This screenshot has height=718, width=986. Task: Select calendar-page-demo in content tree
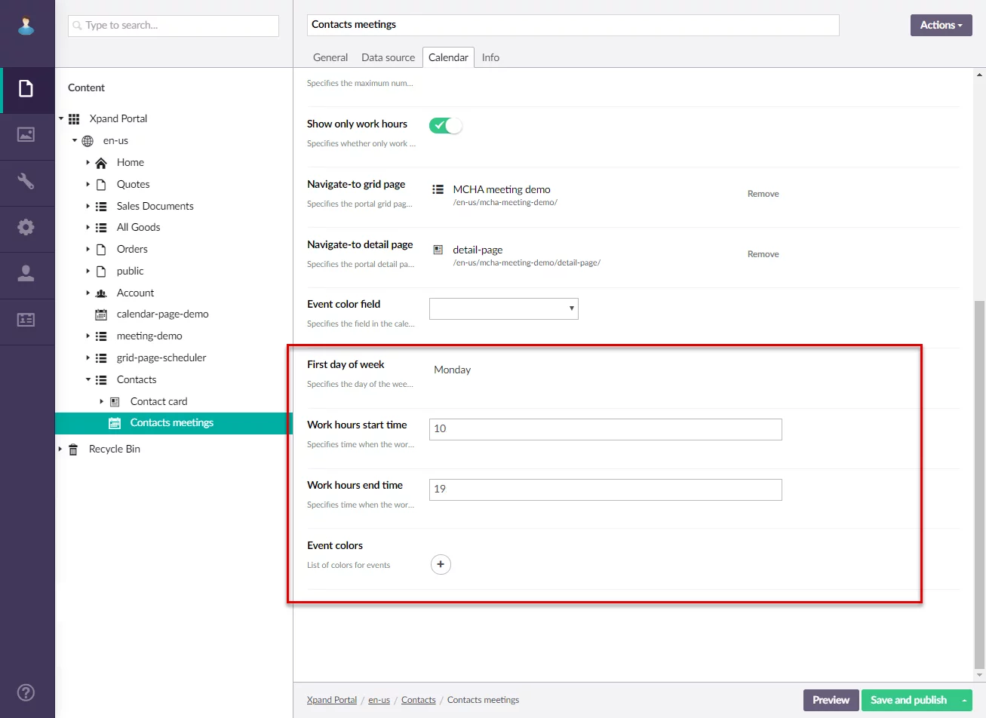click(x=162, y=314)
